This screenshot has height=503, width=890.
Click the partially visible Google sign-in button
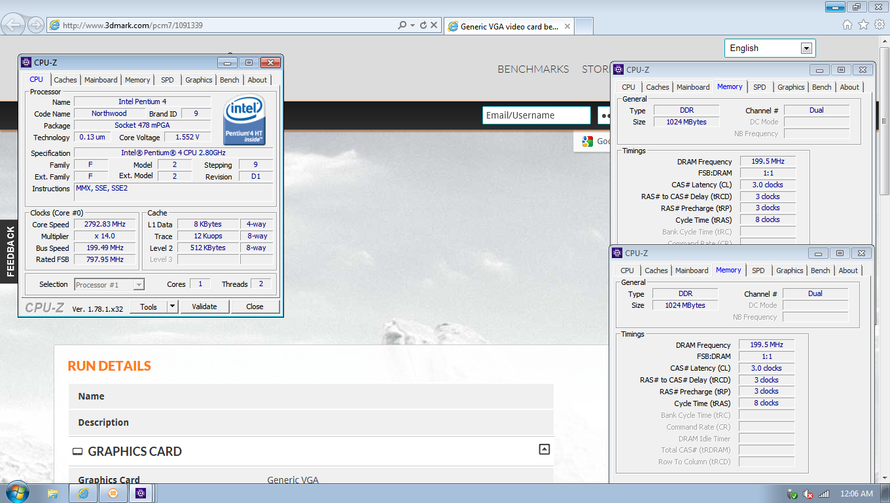pos(592,141)
